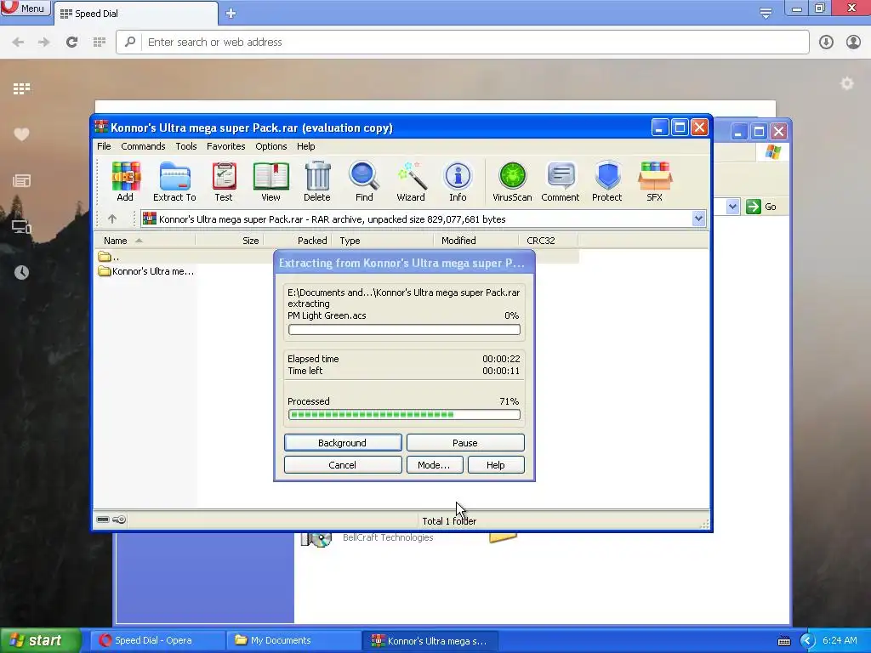871x653 pixels.
Task: Open Speed Dial grid from Opera toolbar
Action: pyautogui.click(x=100, y=43)
